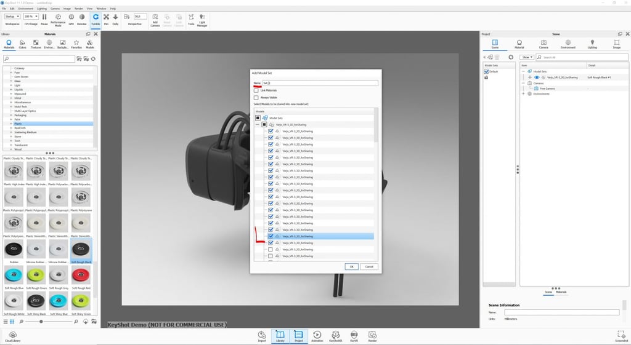Toggle the Default model set checkbox
Screen dimensions: 631x345
[486, 71]
